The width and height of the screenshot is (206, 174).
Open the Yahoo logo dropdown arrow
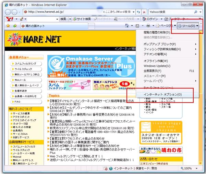pyautogui.click(x=16, y=19)
